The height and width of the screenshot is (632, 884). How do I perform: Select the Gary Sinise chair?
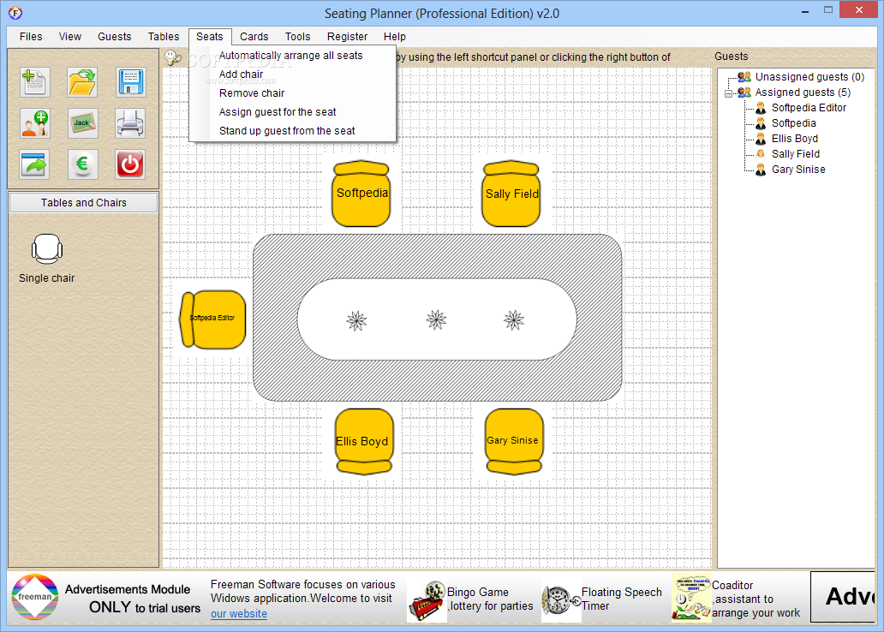click(514, 441)
